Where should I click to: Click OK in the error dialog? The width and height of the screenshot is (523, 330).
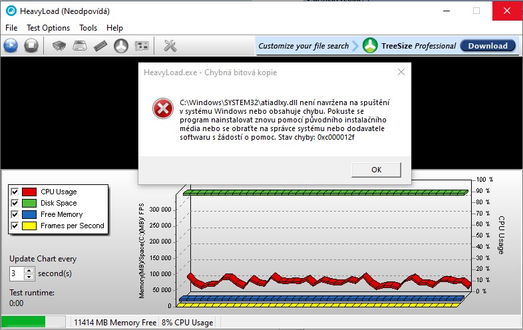pyautogui.click(x=376, y=170)
